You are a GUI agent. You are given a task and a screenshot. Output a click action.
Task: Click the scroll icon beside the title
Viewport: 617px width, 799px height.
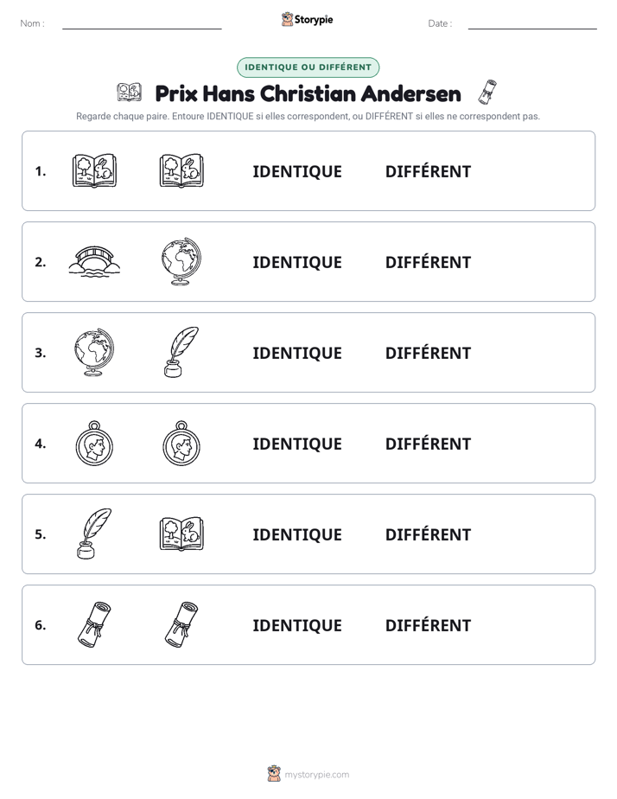[487, 93]
